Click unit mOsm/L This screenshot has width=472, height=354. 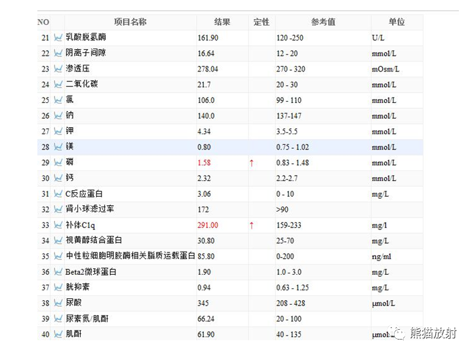pyautogui.click(x=385, y=69)
